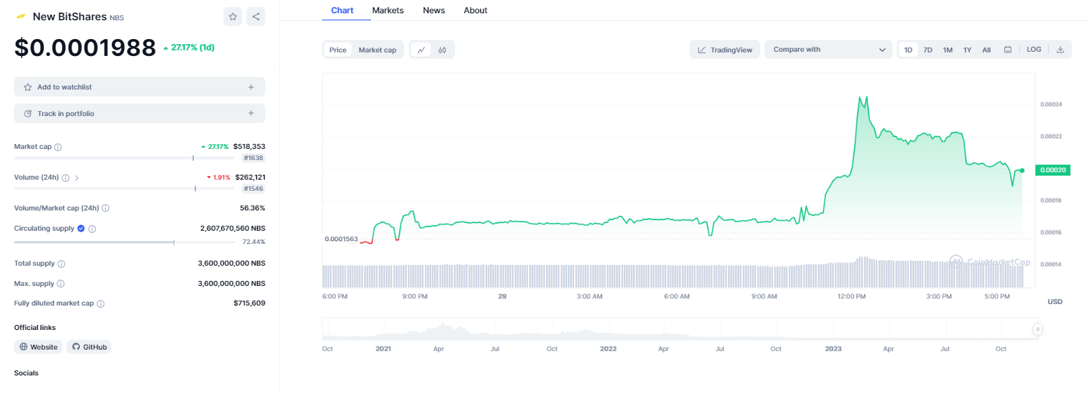Visit the GitHub official link
Screen dimensions: 1090x395
[x=89, y=347]
